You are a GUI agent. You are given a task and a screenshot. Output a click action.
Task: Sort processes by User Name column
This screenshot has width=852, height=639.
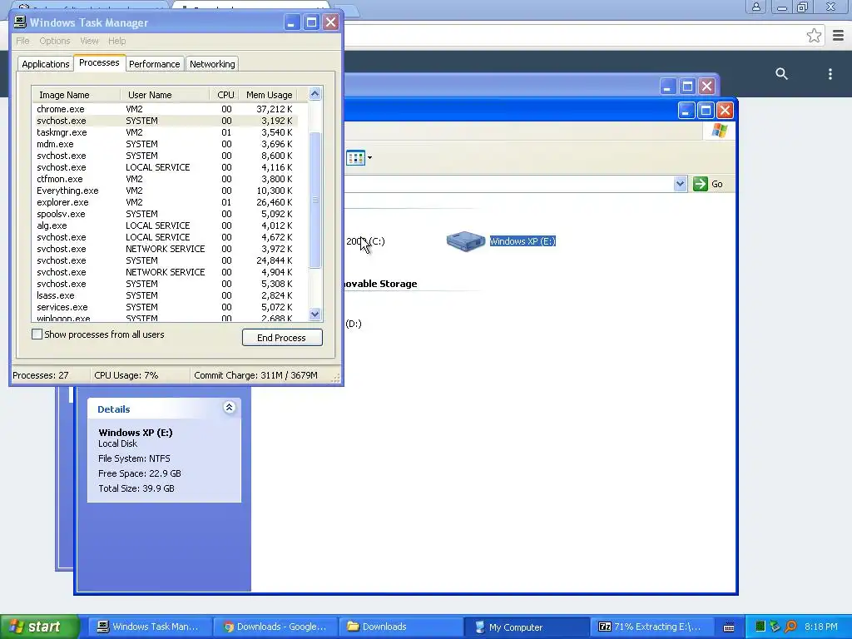(x=165, y=95)
